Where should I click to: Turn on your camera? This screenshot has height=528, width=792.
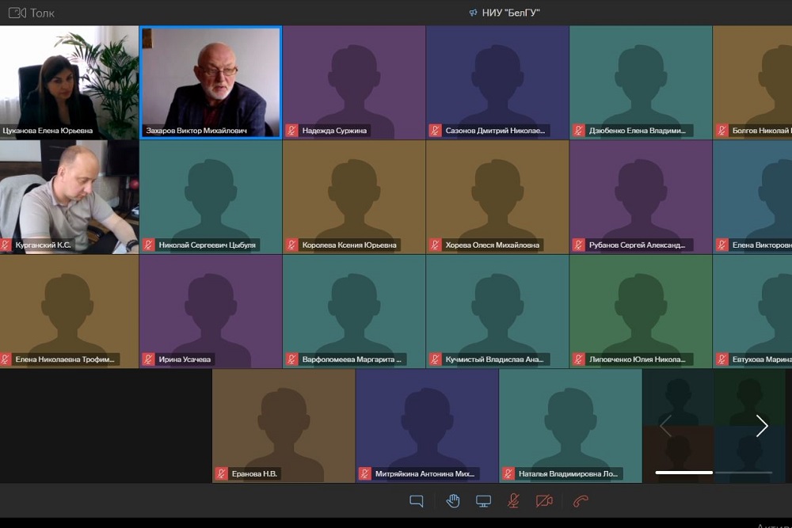(544, 500)
